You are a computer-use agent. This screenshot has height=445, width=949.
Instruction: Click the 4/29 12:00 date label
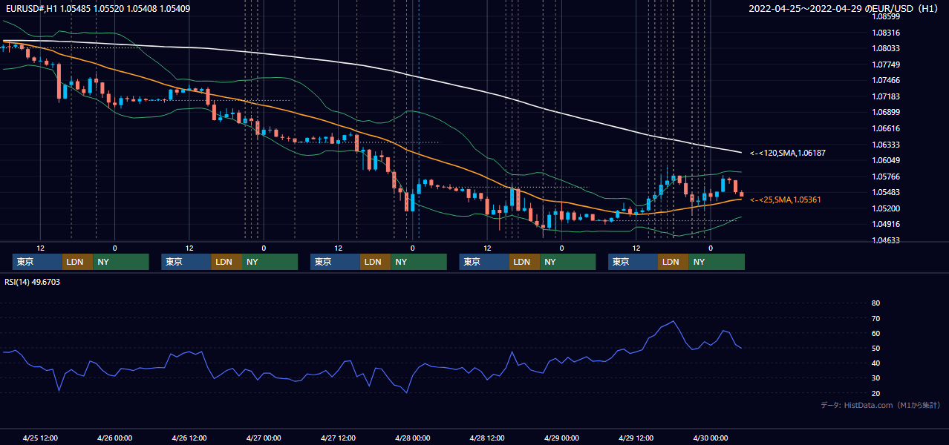tap(636, 438)
